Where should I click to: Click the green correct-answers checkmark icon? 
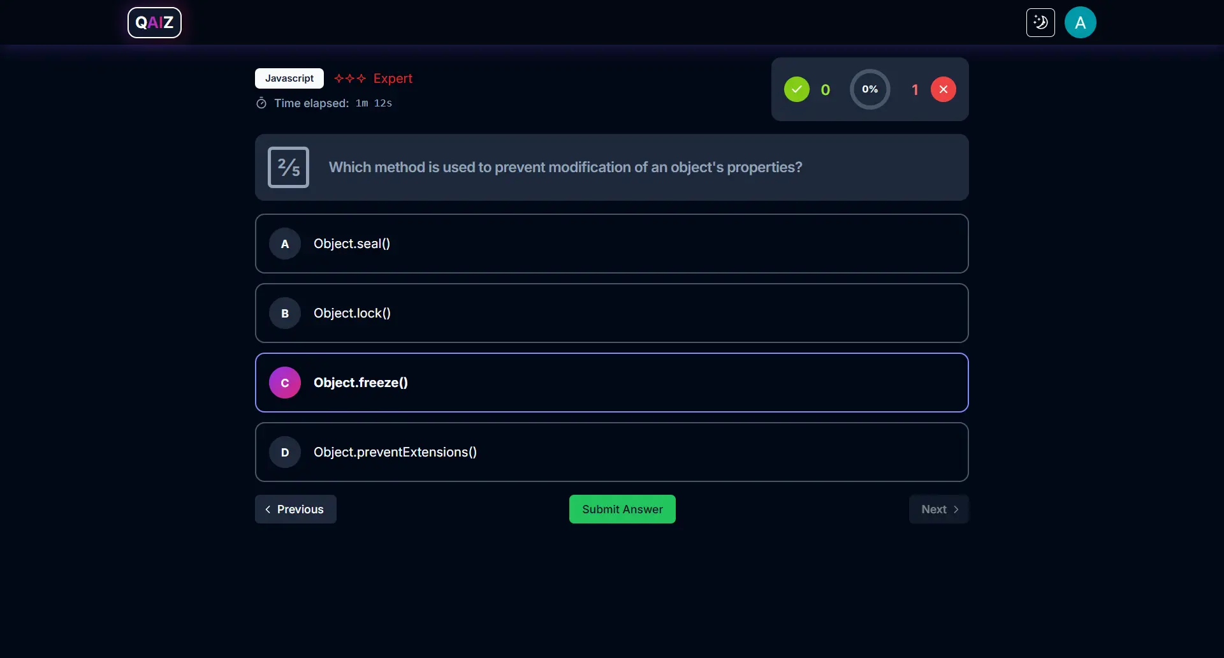point(796,89)
